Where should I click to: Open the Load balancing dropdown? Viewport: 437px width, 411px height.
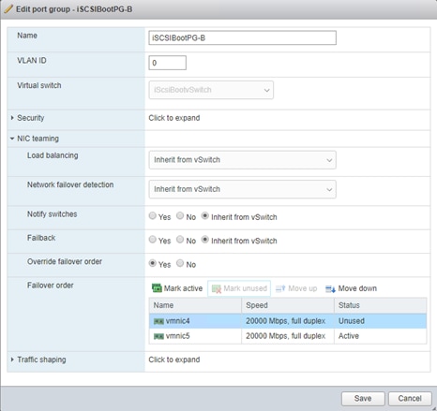coord(243,160)
